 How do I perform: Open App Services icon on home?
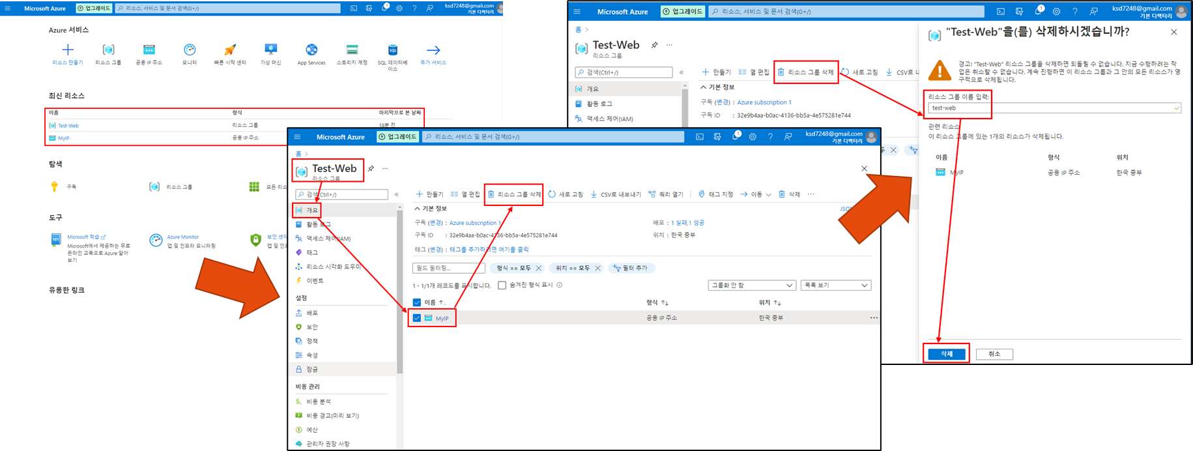[x=311, y=50]
